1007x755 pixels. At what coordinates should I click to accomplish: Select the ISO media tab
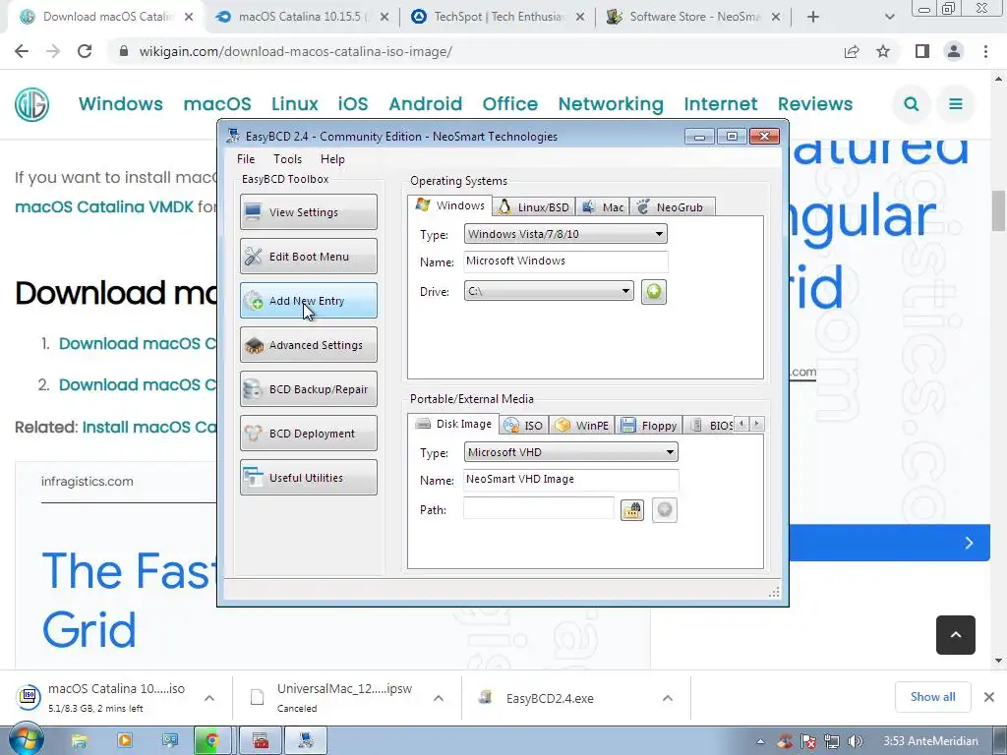click(523, 425)
